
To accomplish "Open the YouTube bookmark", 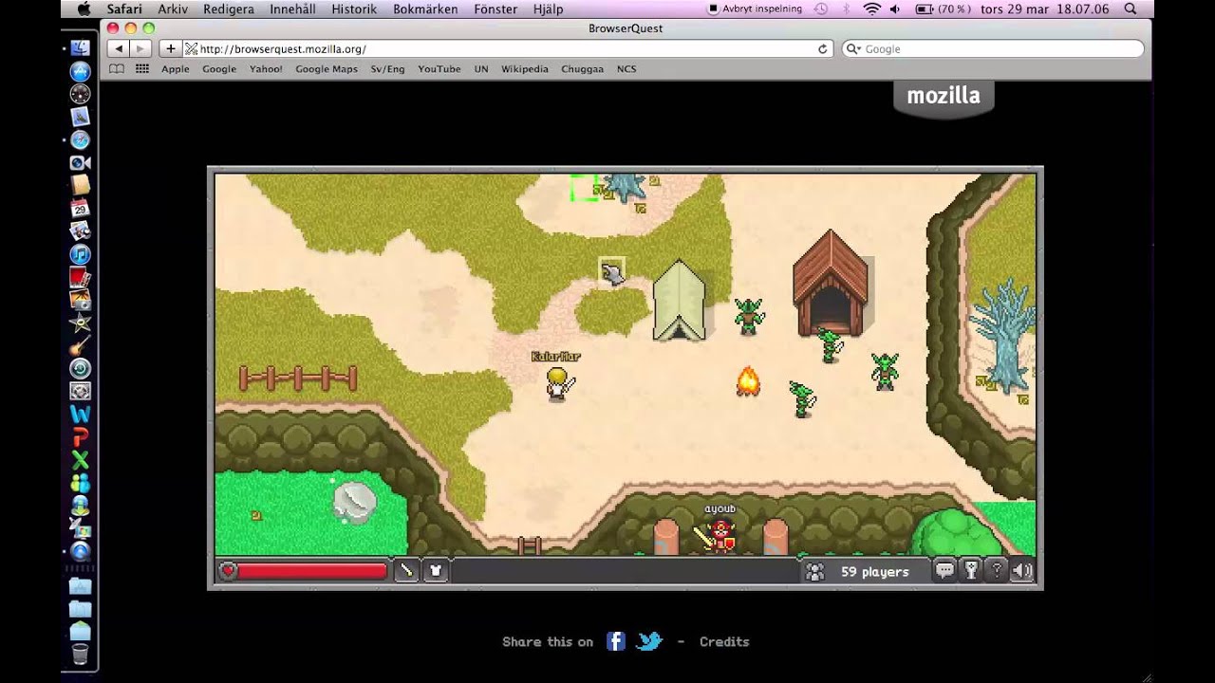I will tap(439, 69).
